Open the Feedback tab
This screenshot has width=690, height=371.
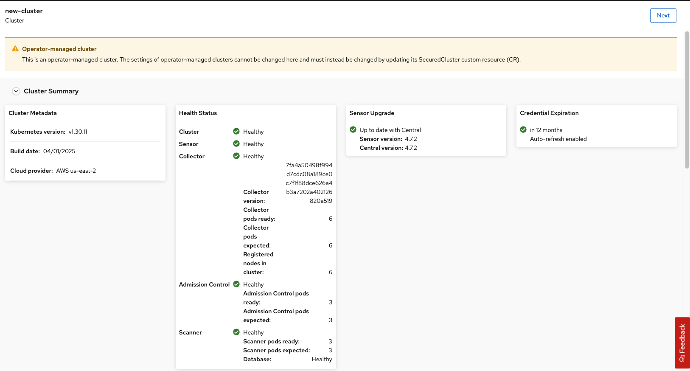tap(682, 343)
